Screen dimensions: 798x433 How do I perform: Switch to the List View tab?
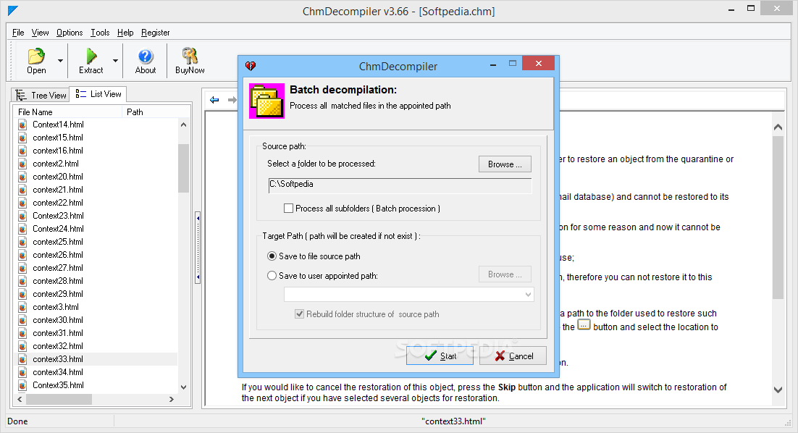[x=98, y=94]
